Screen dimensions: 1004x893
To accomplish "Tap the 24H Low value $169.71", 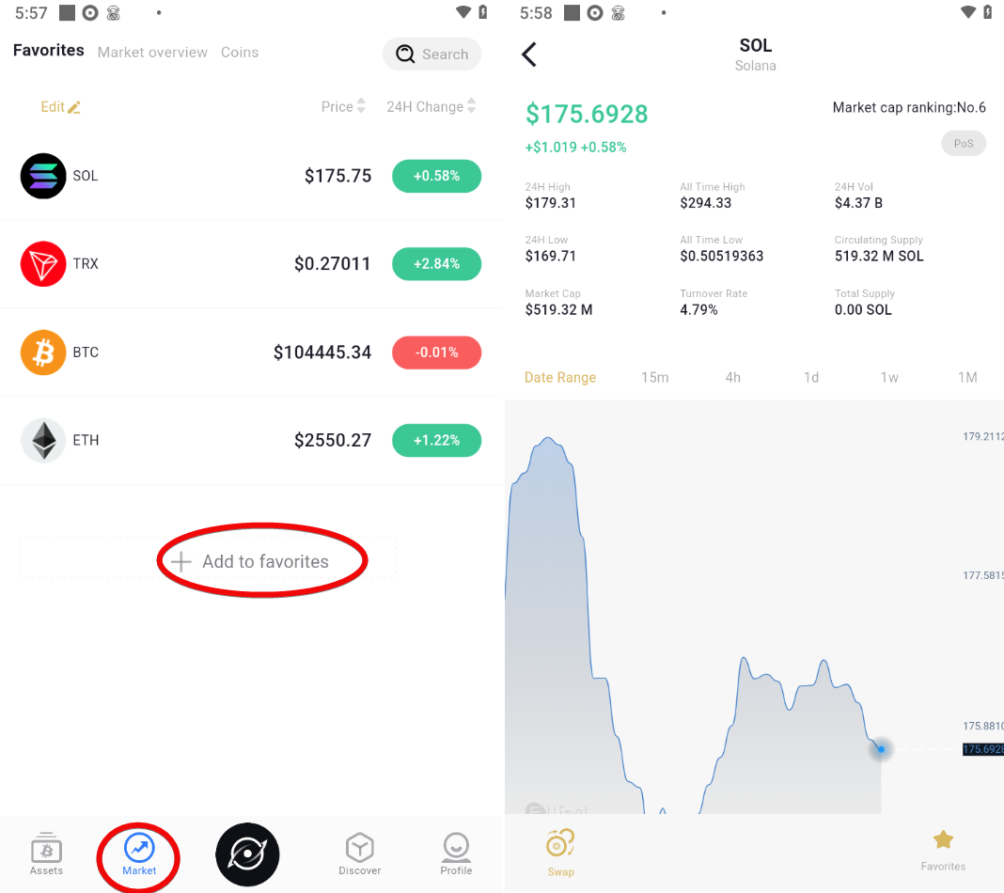I will pos(550,256).
